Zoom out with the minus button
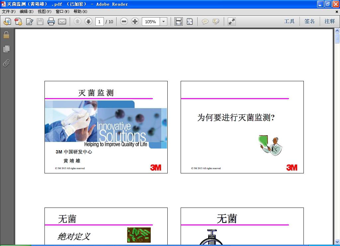This screenshot has width=340, height=246. click(x=124, y=21)
